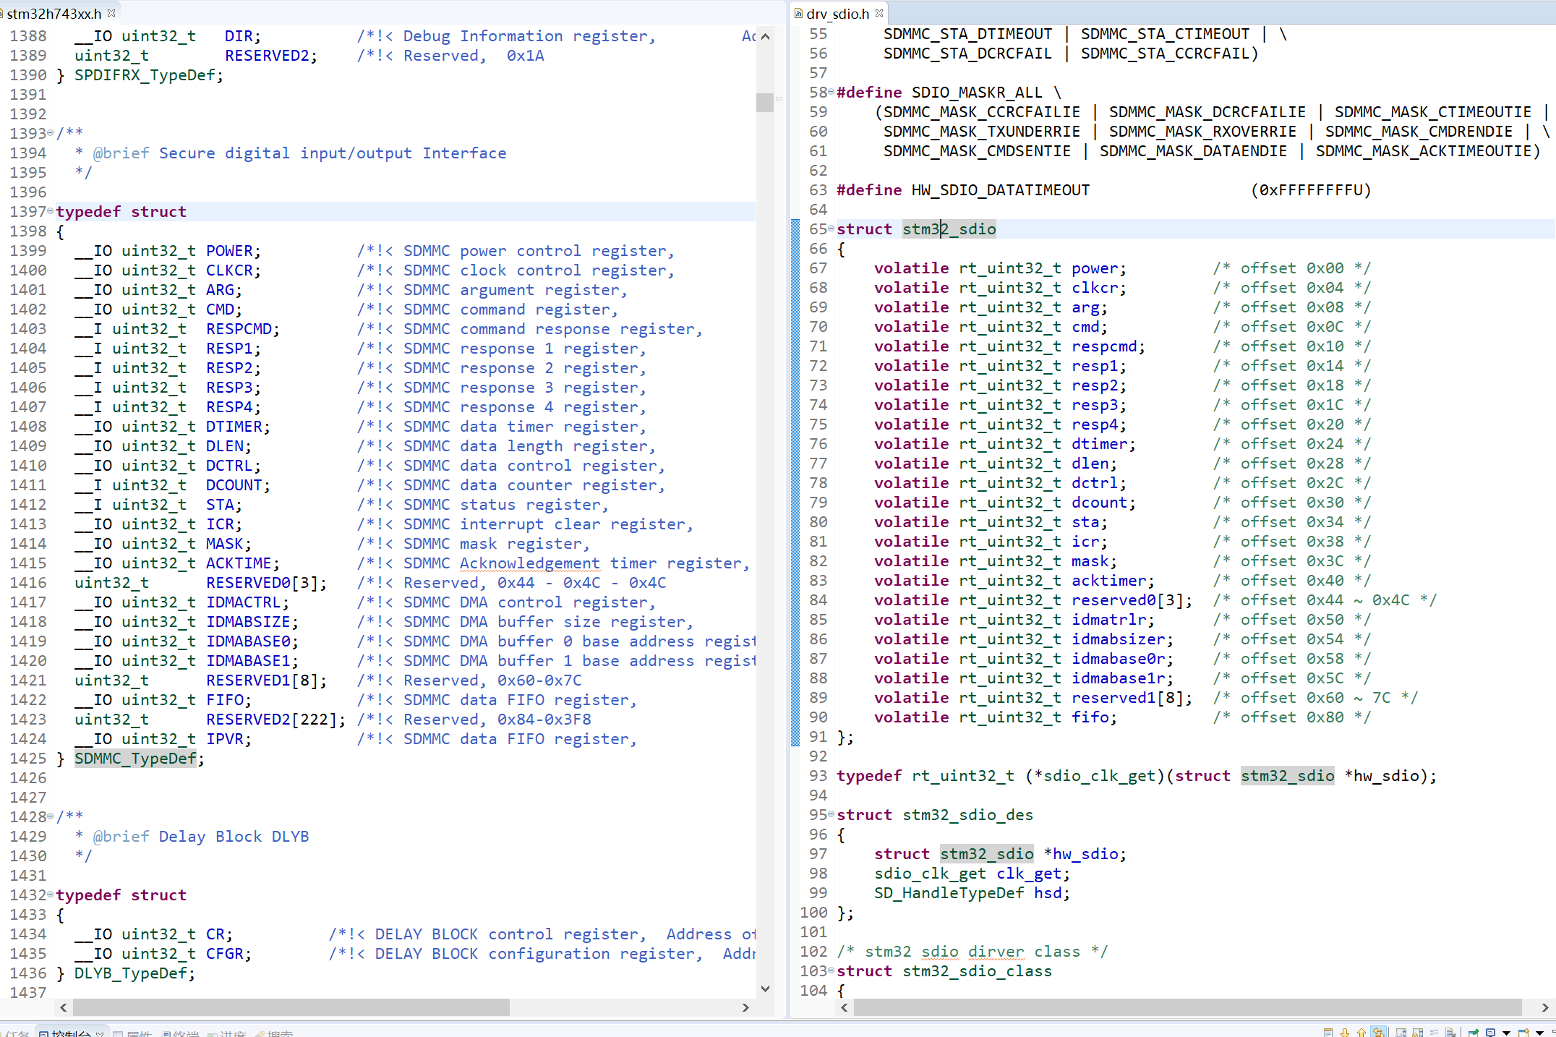The width and height of the screenshot is (1556, 1037).
Task: Click SDMMC_TypeDef identifier at line 1425
Action: pyautogui.click(x=135, y=758)
